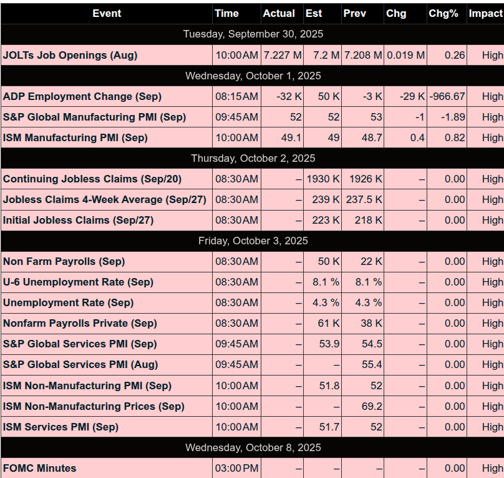Open U-6 Unemployment Rate (Sep)
The height and width of the screenshot is (478, 504).
(78, 282)
